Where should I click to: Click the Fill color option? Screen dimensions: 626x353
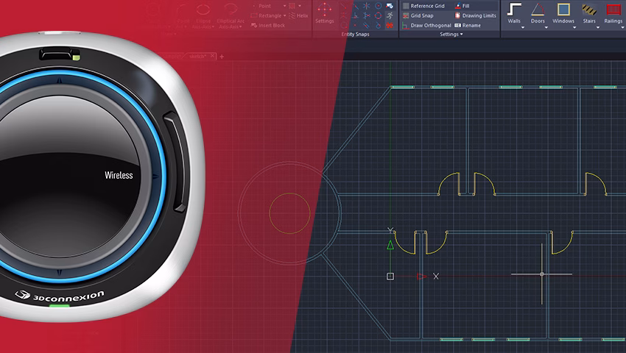point(463,6)
